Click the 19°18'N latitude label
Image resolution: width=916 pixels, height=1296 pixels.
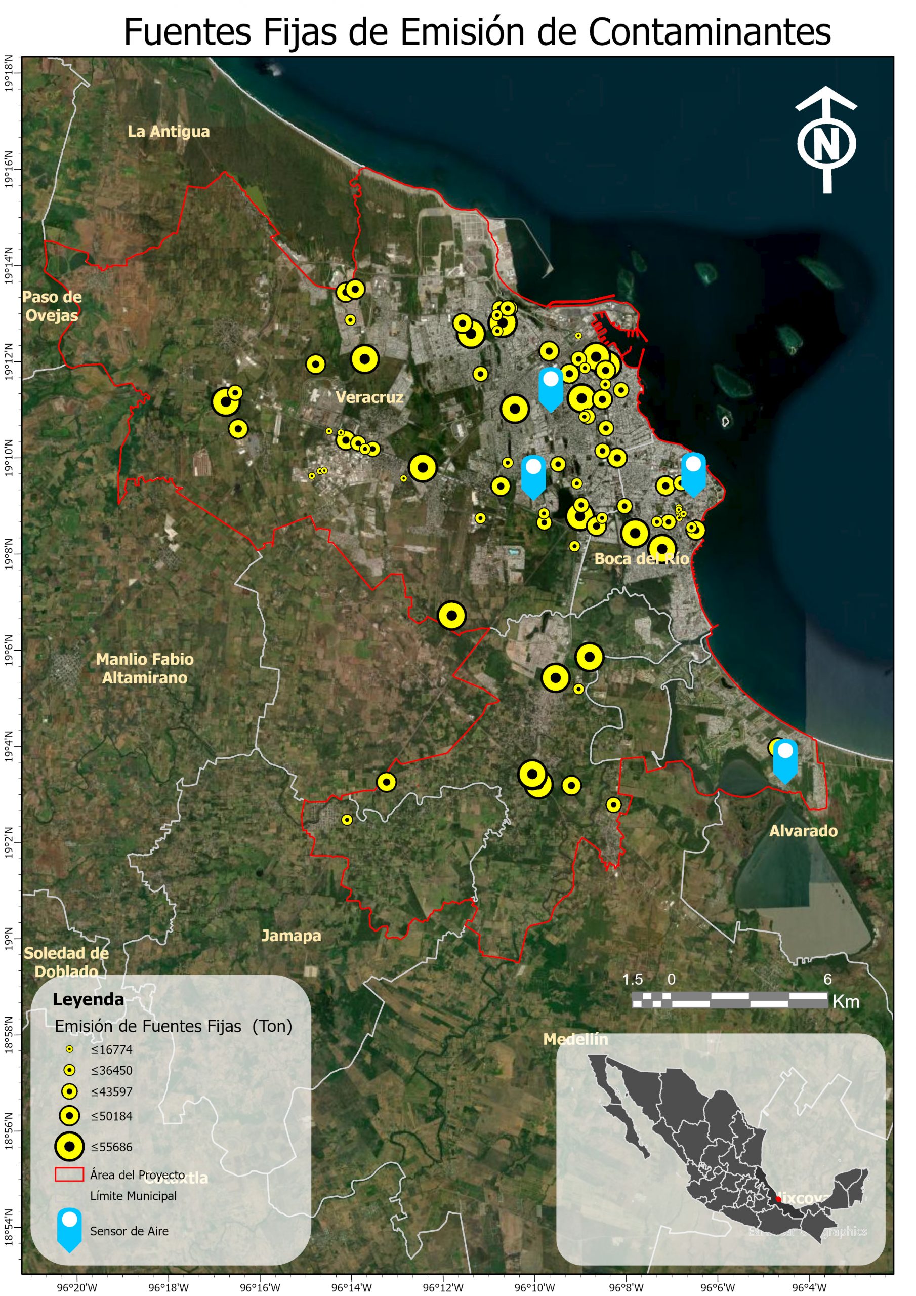9,73
